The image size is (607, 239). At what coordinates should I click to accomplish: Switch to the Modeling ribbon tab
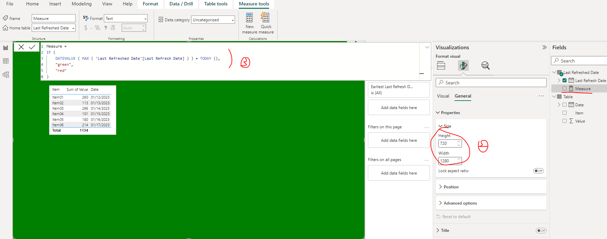82,4
